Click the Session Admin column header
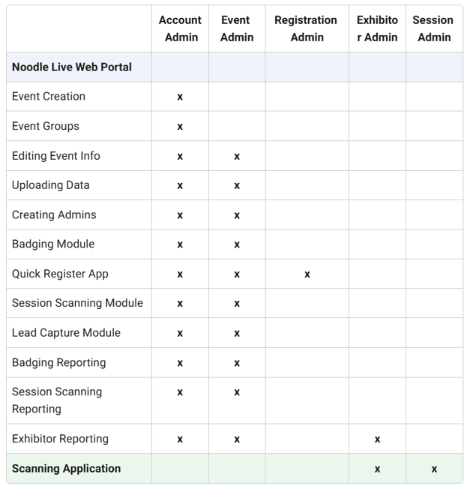 pyautogui.click(x=433, y=28)
